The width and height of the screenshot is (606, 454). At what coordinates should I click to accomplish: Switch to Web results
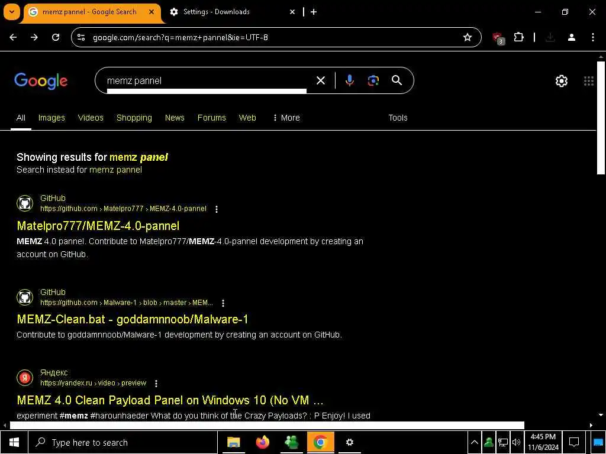tap(247, 118)
